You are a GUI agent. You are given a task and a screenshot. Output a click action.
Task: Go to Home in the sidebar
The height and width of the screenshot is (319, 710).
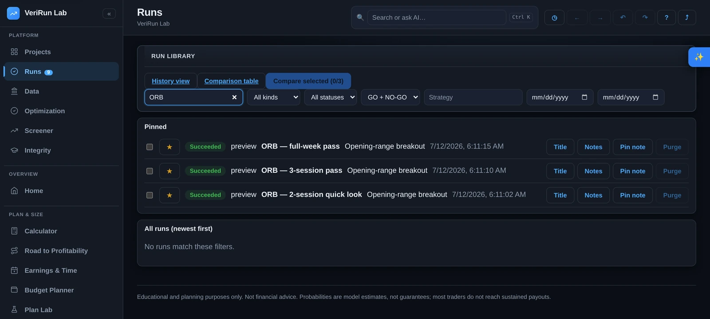[61, 191]
